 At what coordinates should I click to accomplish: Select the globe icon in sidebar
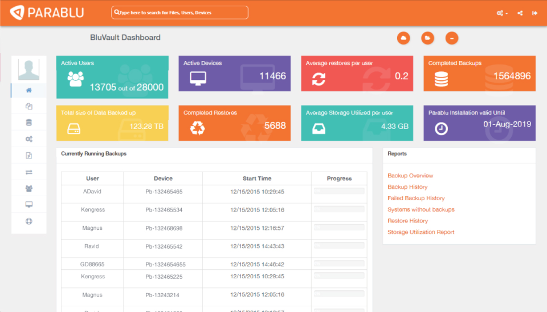[29, 221]
